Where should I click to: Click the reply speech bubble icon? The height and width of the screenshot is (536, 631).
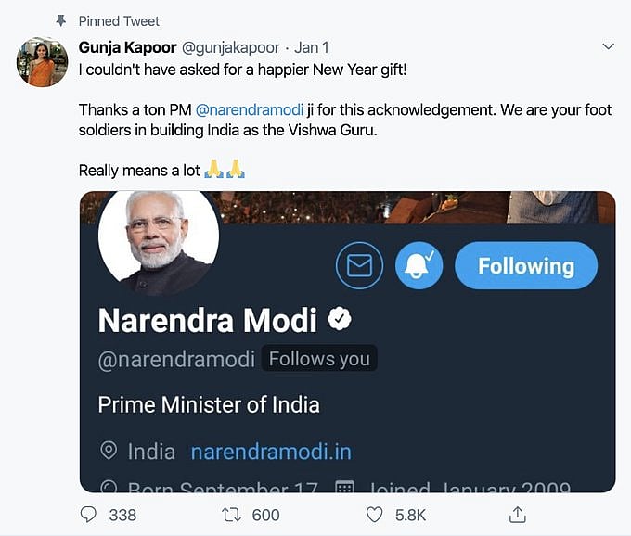(88, 515)
